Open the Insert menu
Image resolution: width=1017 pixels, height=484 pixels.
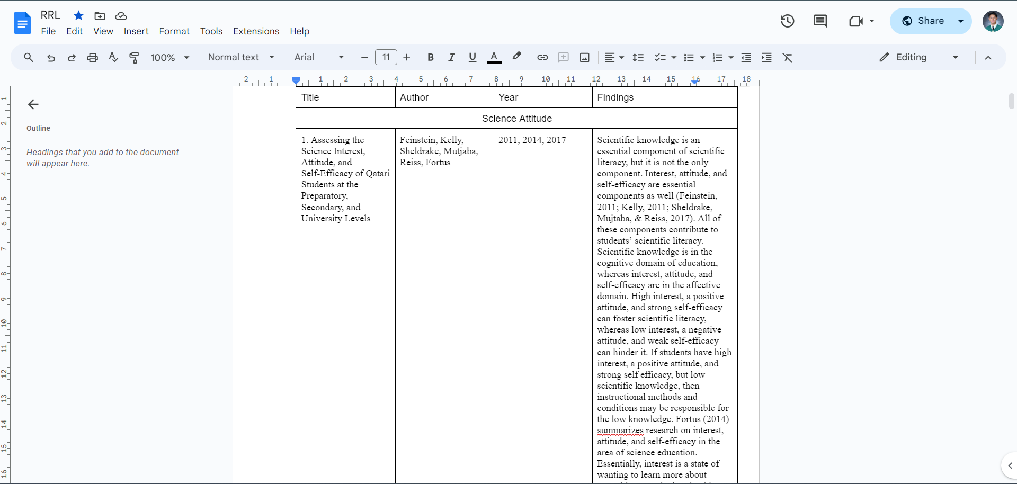[x=136, y=31]
